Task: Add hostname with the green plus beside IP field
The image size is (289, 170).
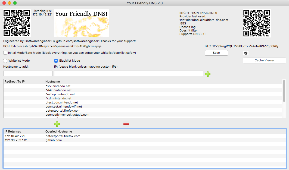Action: (208, 74)
